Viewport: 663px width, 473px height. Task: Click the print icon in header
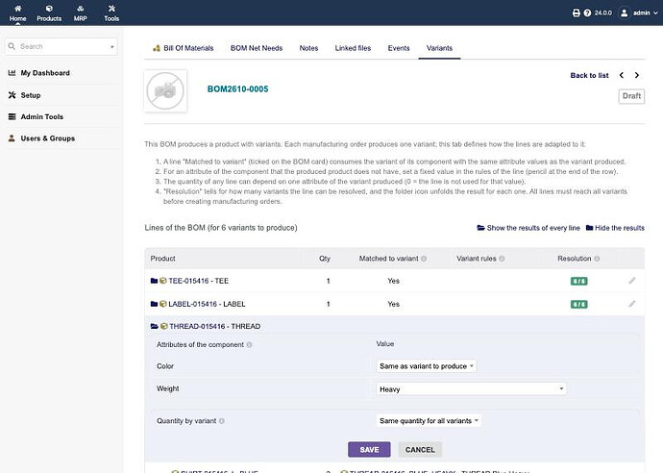576,13
